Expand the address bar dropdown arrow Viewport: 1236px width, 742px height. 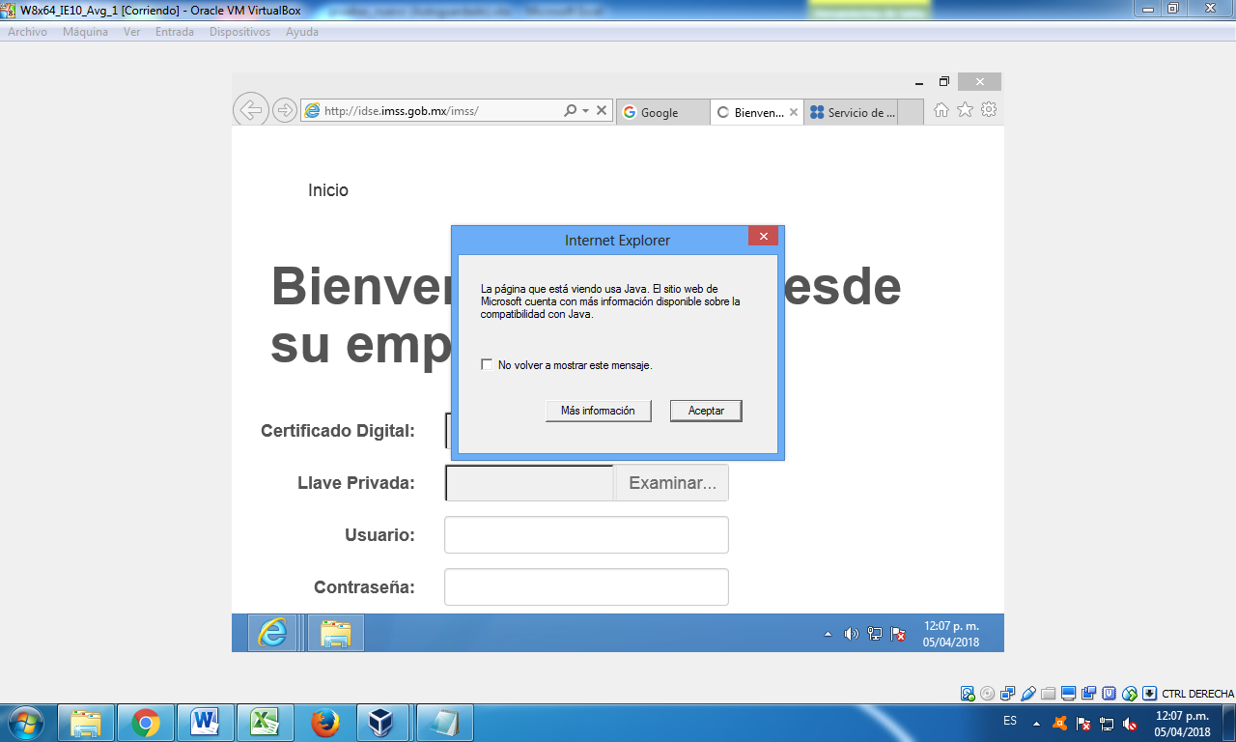585,111
